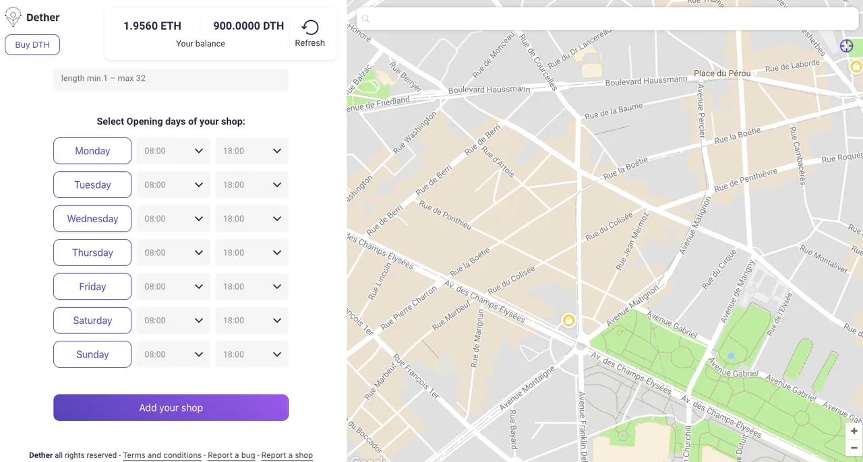
Task: Toggle Sunday as an opening day
Action: point(92,354)
